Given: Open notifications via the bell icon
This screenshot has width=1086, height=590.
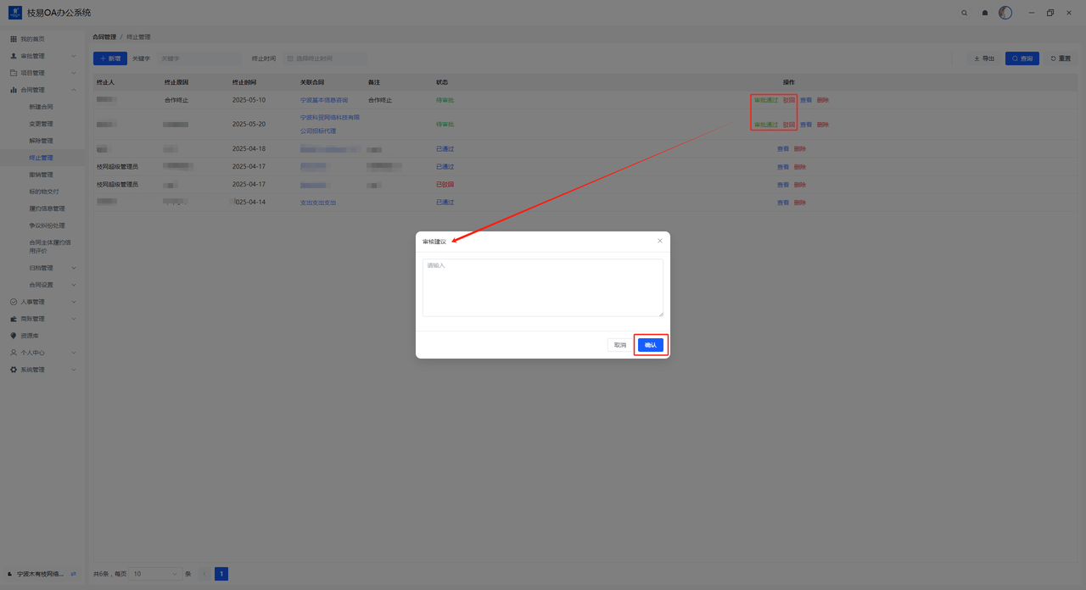Looking at the screenshot, I should click(x=985, y=13).
